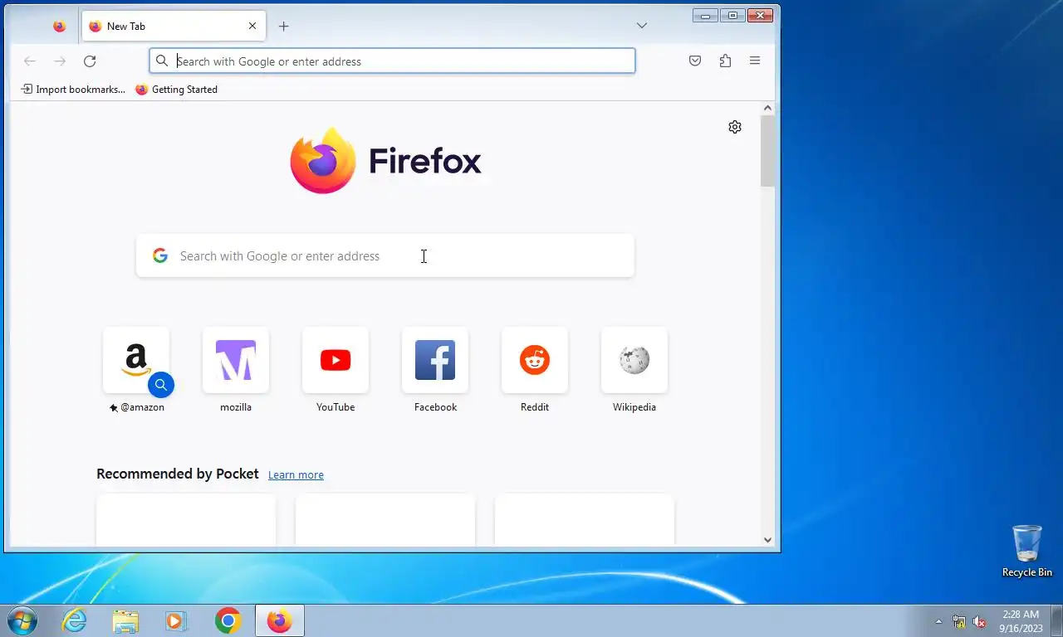Launch Google Chrome from taskbar
The image size is (1063, 637).
pos(228,620)
